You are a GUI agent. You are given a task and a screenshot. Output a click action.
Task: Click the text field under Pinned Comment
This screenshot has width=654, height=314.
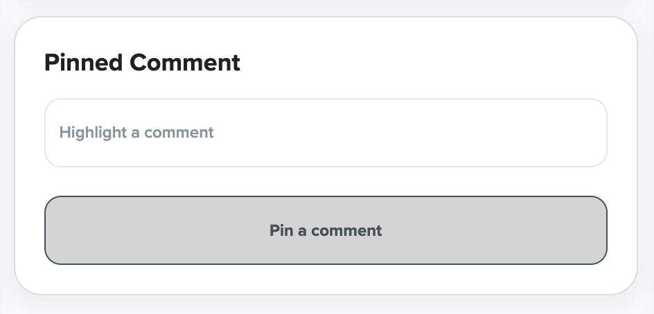click(x=326, y=133)
